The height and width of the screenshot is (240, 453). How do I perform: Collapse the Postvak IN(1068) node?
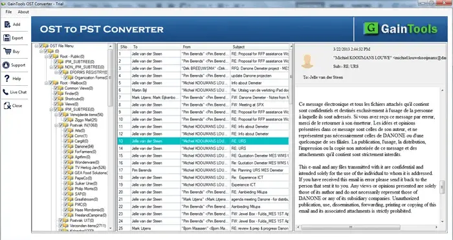(56, 125)
